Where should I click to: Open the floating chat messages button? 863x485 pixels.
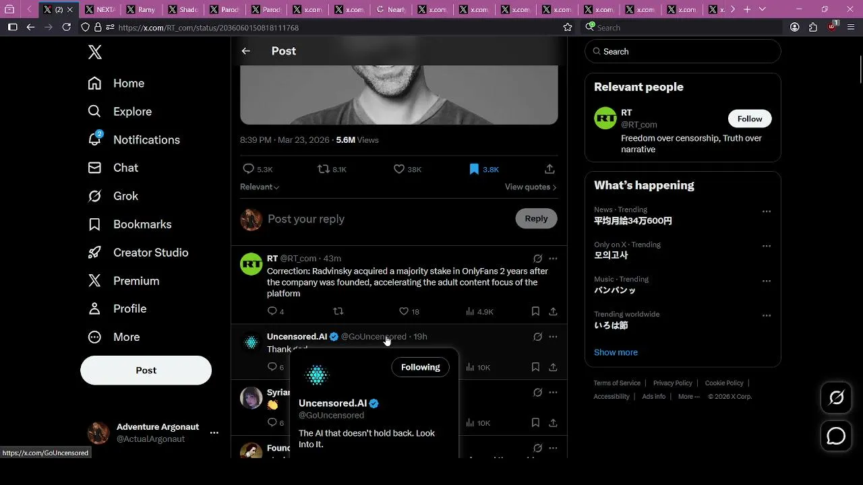click(x=836, y=436)
